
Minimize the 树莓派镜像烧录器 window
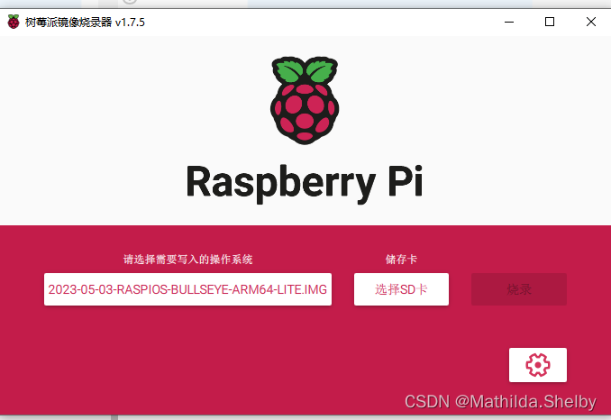[x=509, y=22]
